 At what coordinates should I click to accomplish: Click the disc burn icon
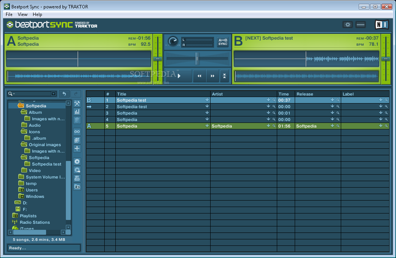point(77,162)
